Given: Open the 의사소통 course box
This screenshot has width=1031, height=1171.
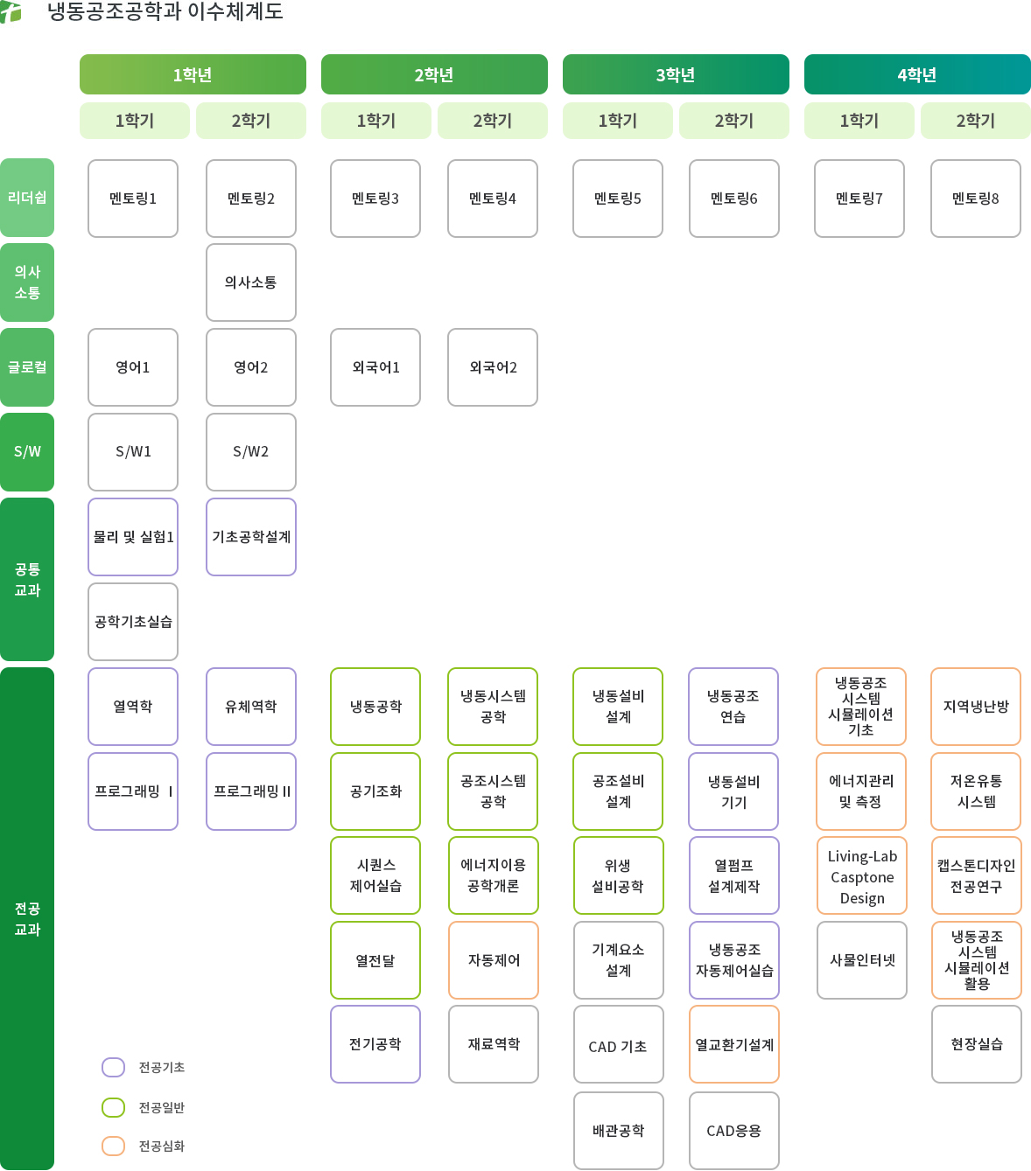Looking at the screenshot, I should 250,282.
